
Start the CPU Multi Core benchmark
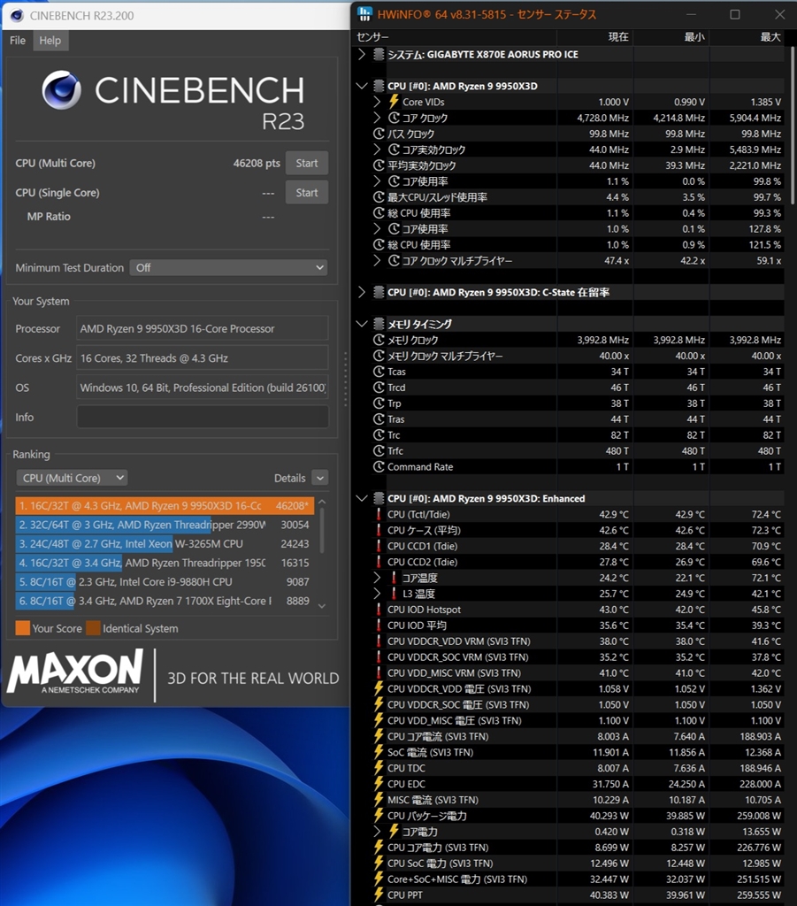(306, 163)
